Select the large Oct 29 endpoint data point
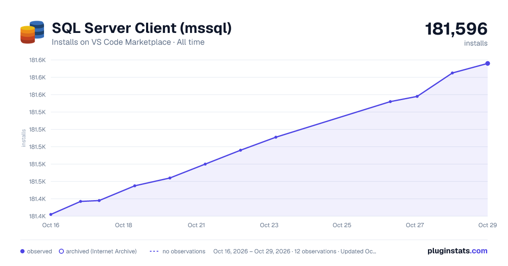Viewport: 508px width, 266px height. click(x=488, y=63)
